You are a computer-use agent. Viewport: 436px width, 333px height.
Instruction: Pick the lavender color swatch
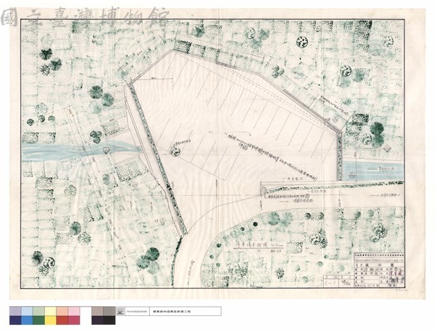[15, 311]
